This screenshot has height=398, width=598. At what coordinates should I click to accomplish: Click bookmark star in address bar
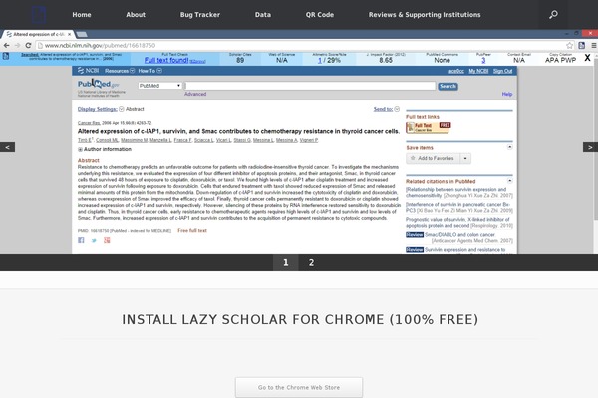coord(569,45)
